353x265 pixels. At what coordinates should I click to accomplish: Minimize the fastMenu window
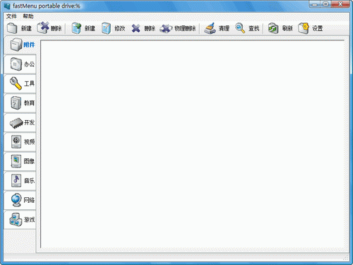(315, 4)
